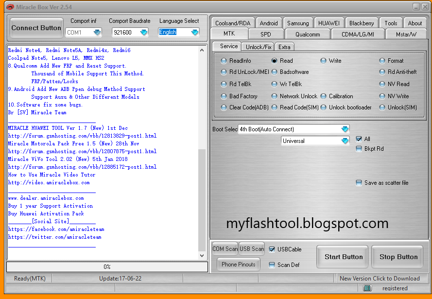Open the Language Select English dropdown
Screen dimensions: 432x299
pos(195,32)
